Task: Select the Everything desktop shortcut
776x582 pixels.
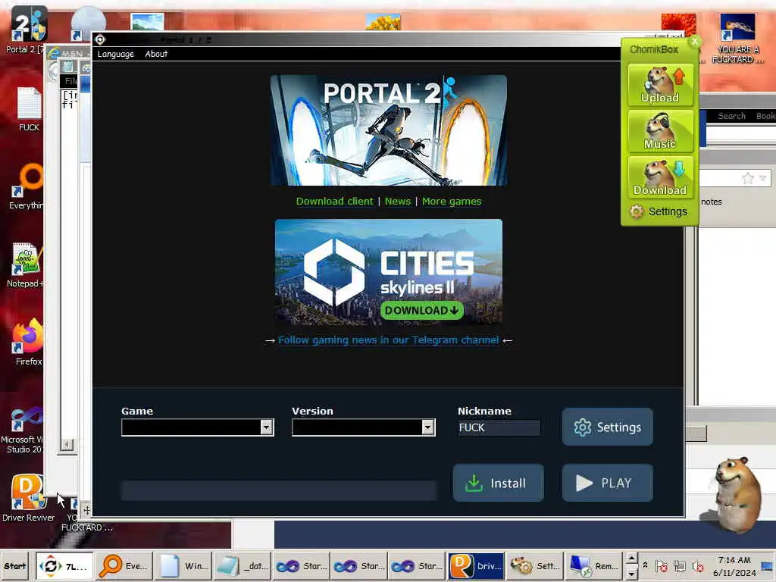Action: (x=27, y=187)
